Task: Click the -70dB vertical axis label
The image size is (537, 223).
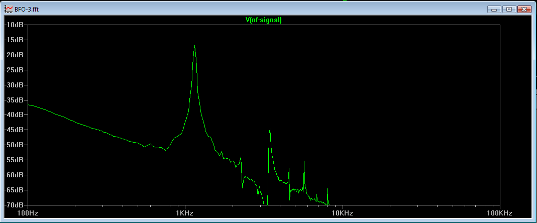Action: pyautogui.click(x=14, y=205)
